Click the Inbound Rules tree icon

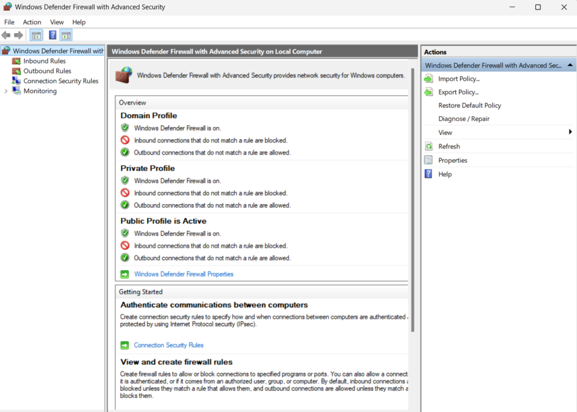click(x=16, y=61)
